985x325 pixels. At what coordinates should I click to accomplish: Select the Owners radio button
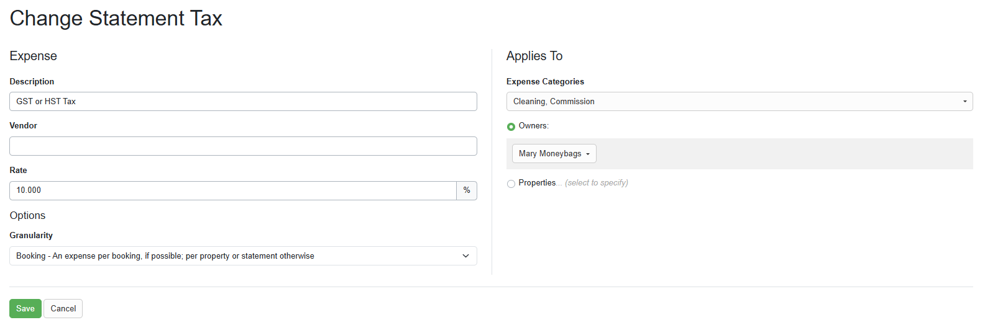511,127
